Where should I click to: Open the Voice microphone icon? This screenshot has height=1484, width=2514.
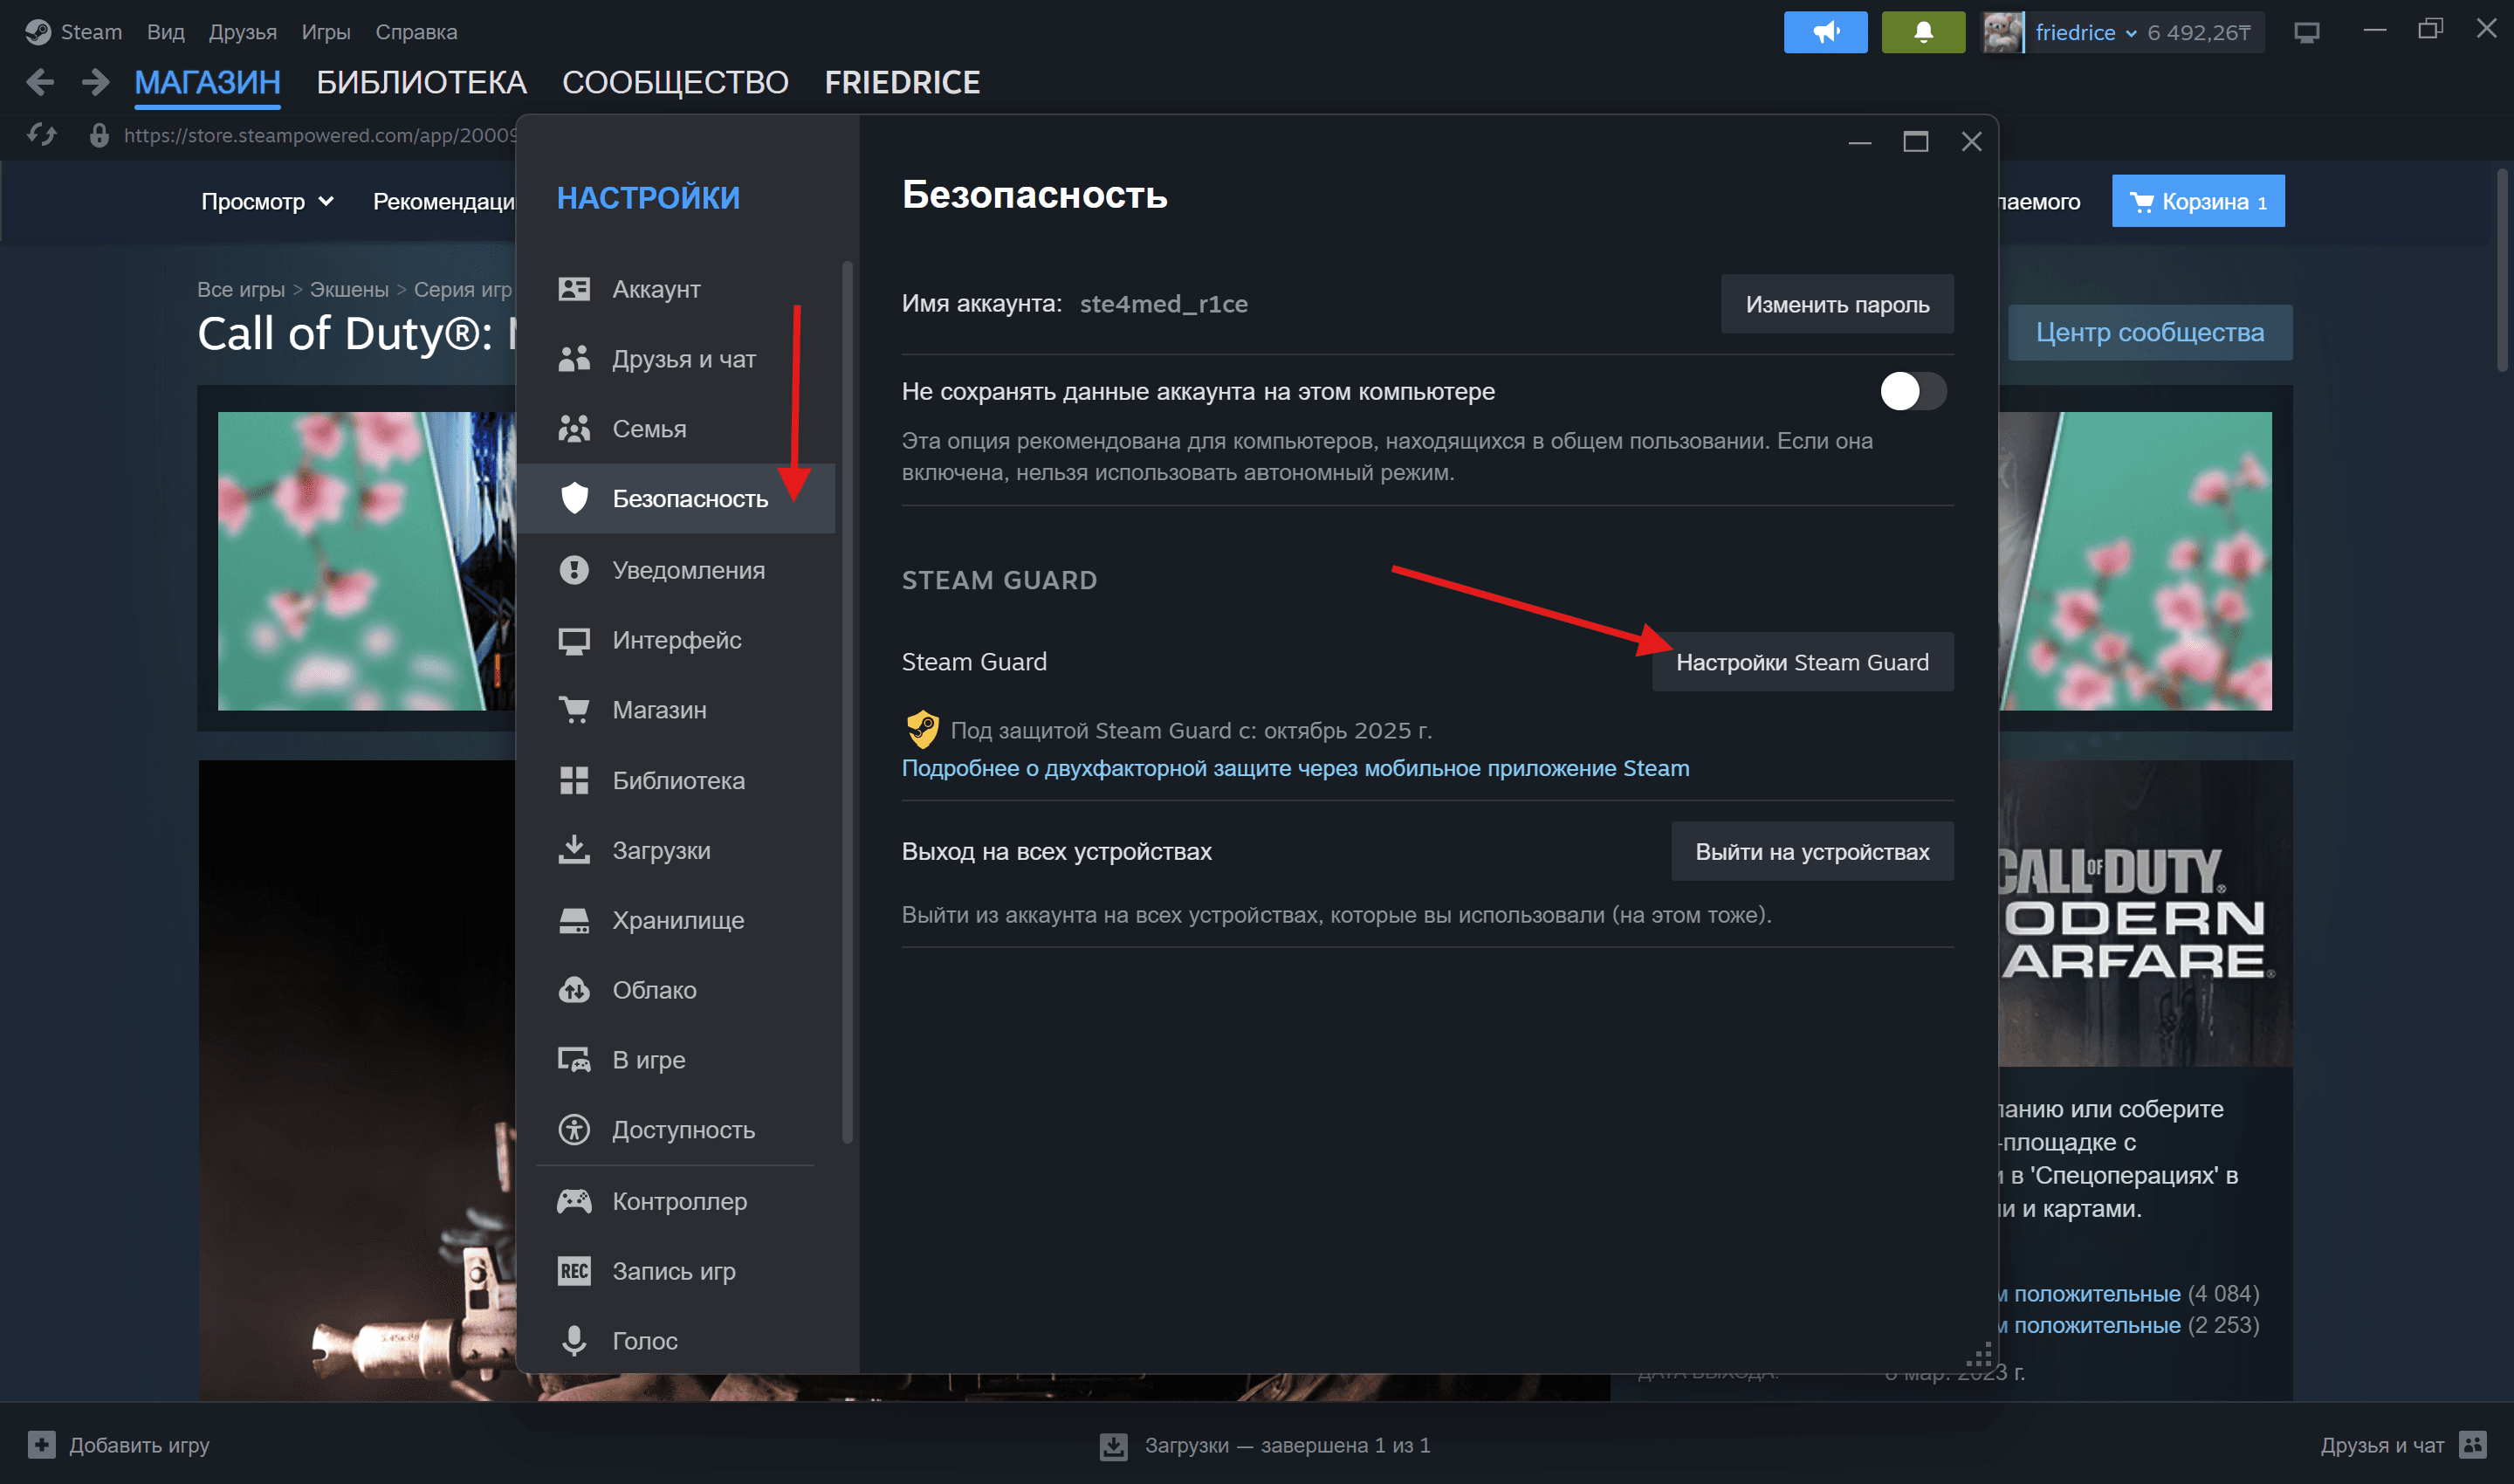(x=574, y=1341)
